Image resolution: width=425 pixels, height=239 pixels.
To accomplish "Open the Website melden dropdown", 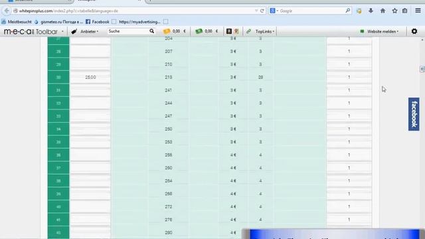I will pos(379,31).
